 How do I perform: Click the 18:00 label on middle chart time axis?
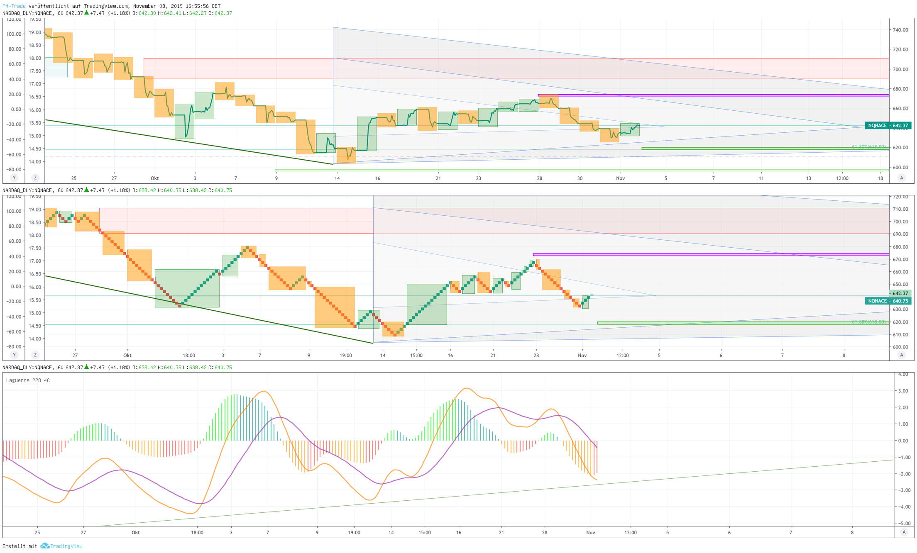tap(189, 355)
